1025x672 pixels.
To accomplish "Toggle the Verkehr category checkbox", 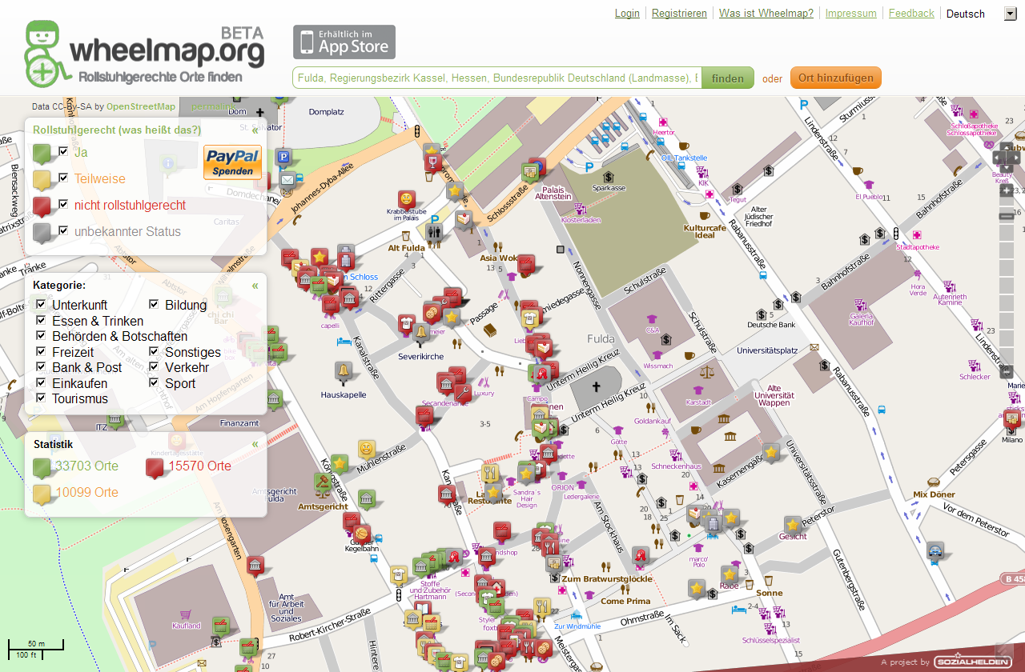I will 155,366.
